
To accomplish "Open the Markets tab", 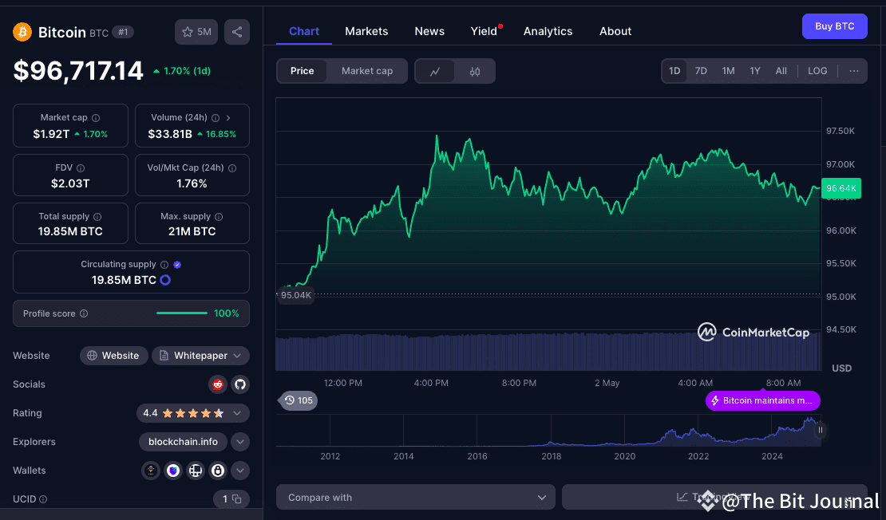I will click(366, 32).
